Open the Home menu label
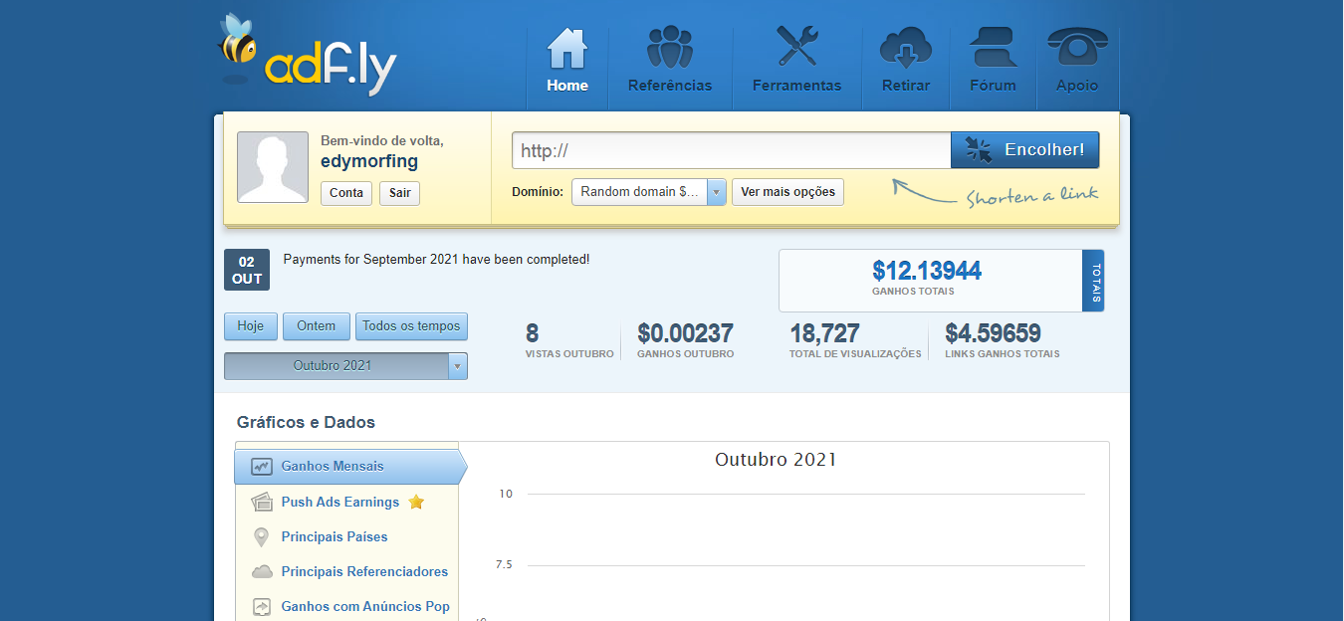 coord(567,86)
